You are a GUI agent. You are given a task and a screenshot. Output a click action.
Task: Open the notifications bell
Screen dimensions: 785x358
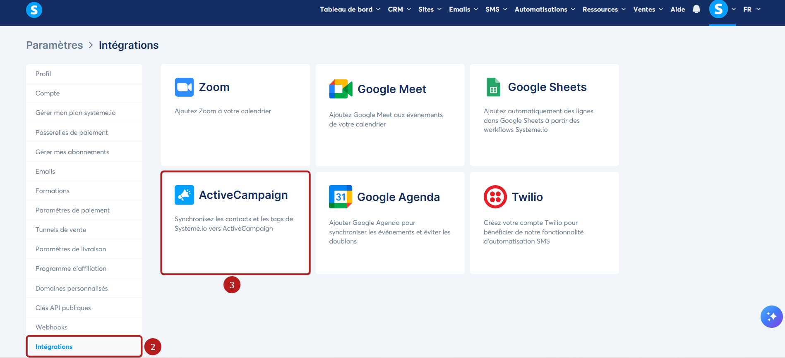click(x=696, y=9)
